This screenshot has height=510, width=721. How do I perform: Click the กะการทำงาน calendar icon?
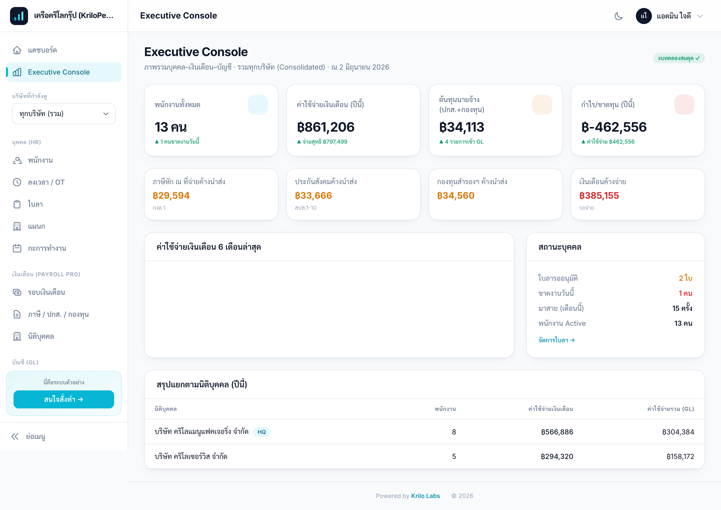17,248
